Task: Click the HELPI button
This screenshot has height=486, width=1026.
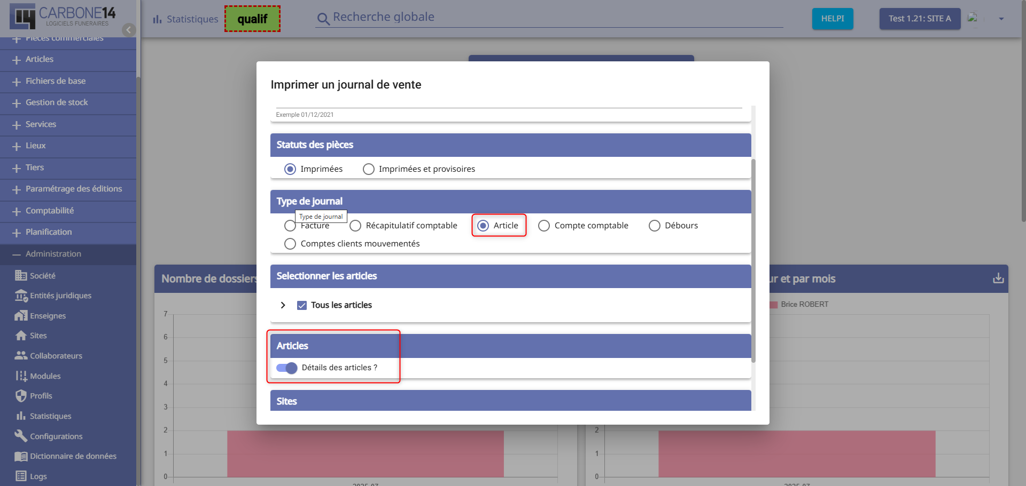Action: (832, 19)
